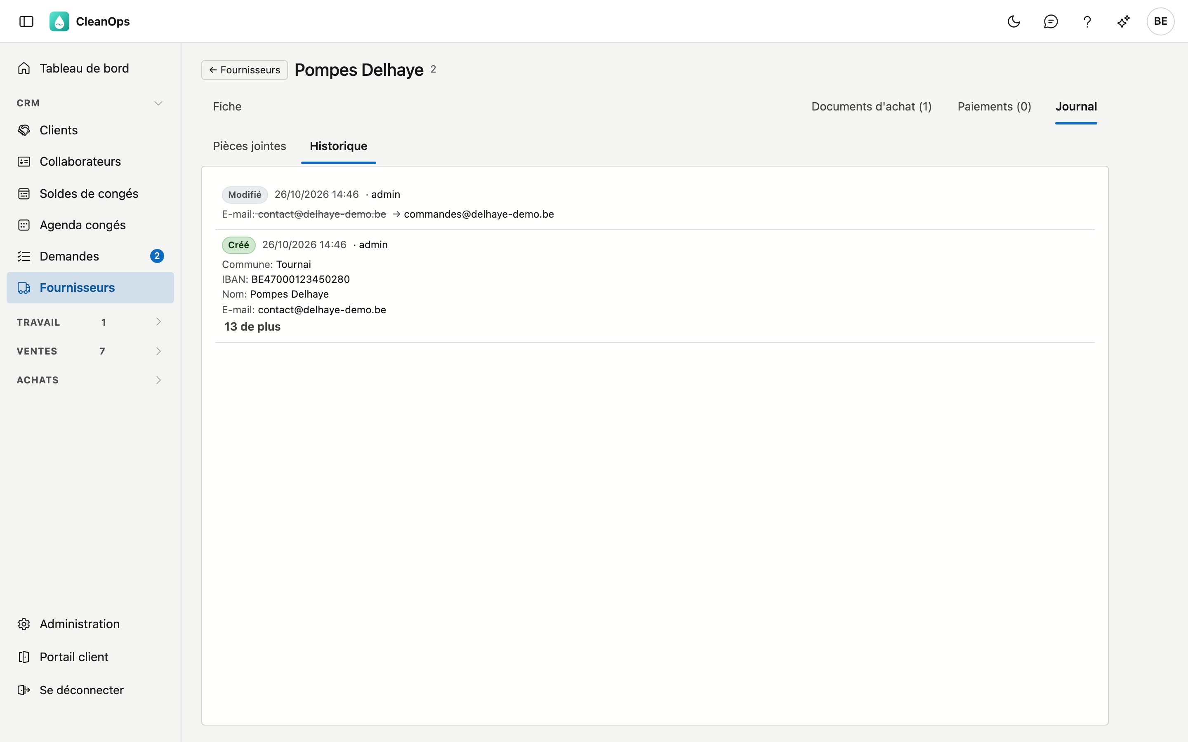
Task: Click Se déconnecter to log out
Action: point(90,690)
